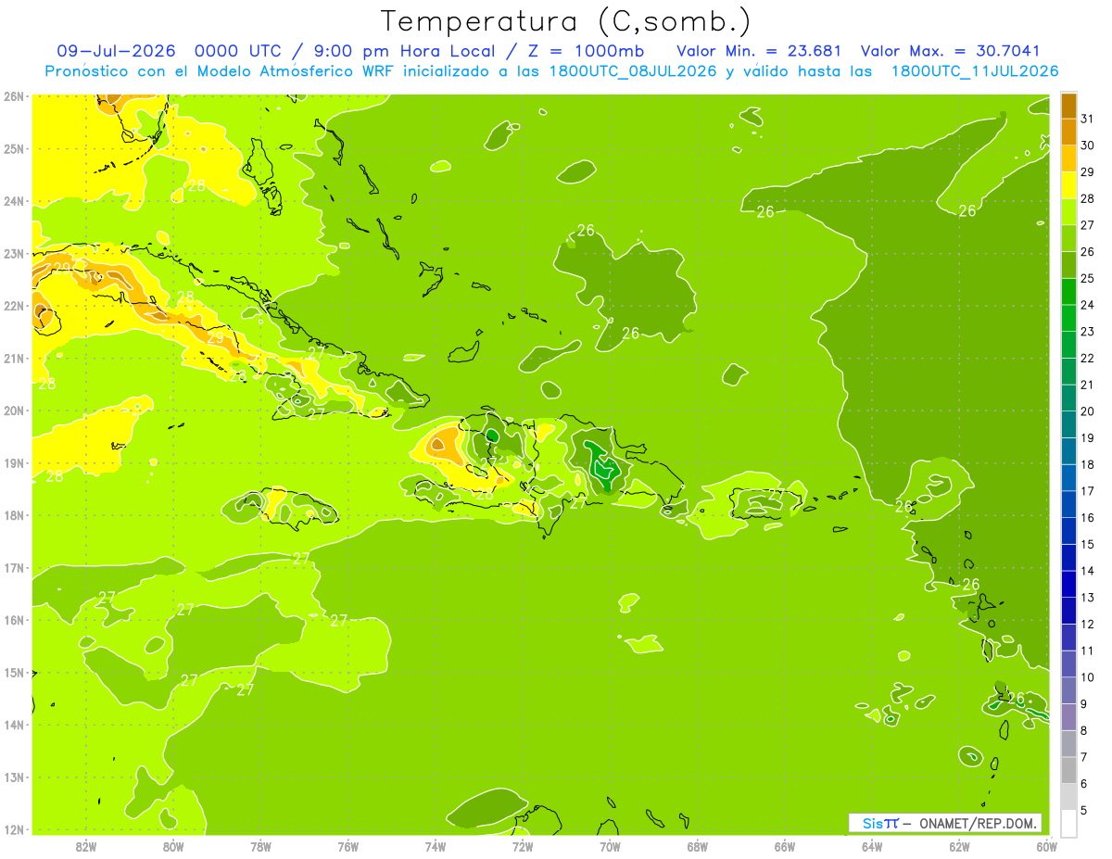Click the '24N' latitude axis label
This screenshot has height=859, width=1112.
(x=14, y=201)
